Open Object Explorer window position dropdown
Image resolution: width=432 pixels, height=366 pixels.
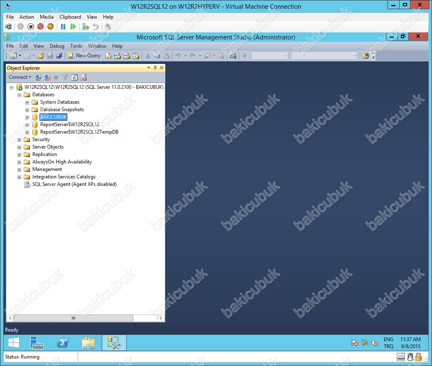click(x=149, y=68)
